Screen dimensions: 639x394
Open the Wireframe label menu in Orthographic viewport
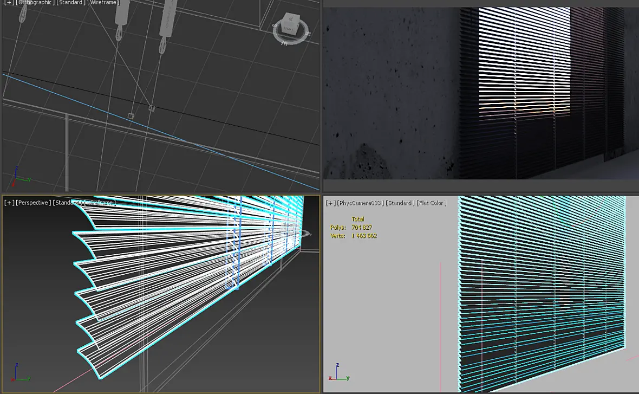point(103,3)
